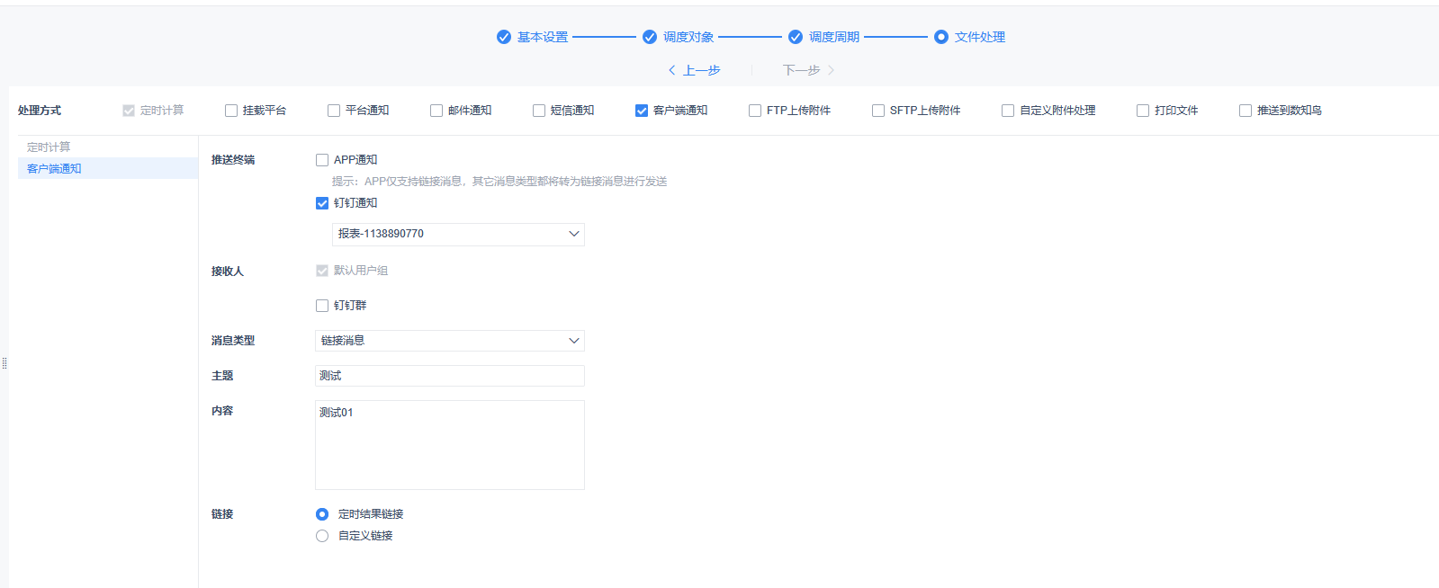Viewport: 1439px width, 588px height.
Task: Tick the 钉钉群 recipient checkbox
Action: (322, 306)
